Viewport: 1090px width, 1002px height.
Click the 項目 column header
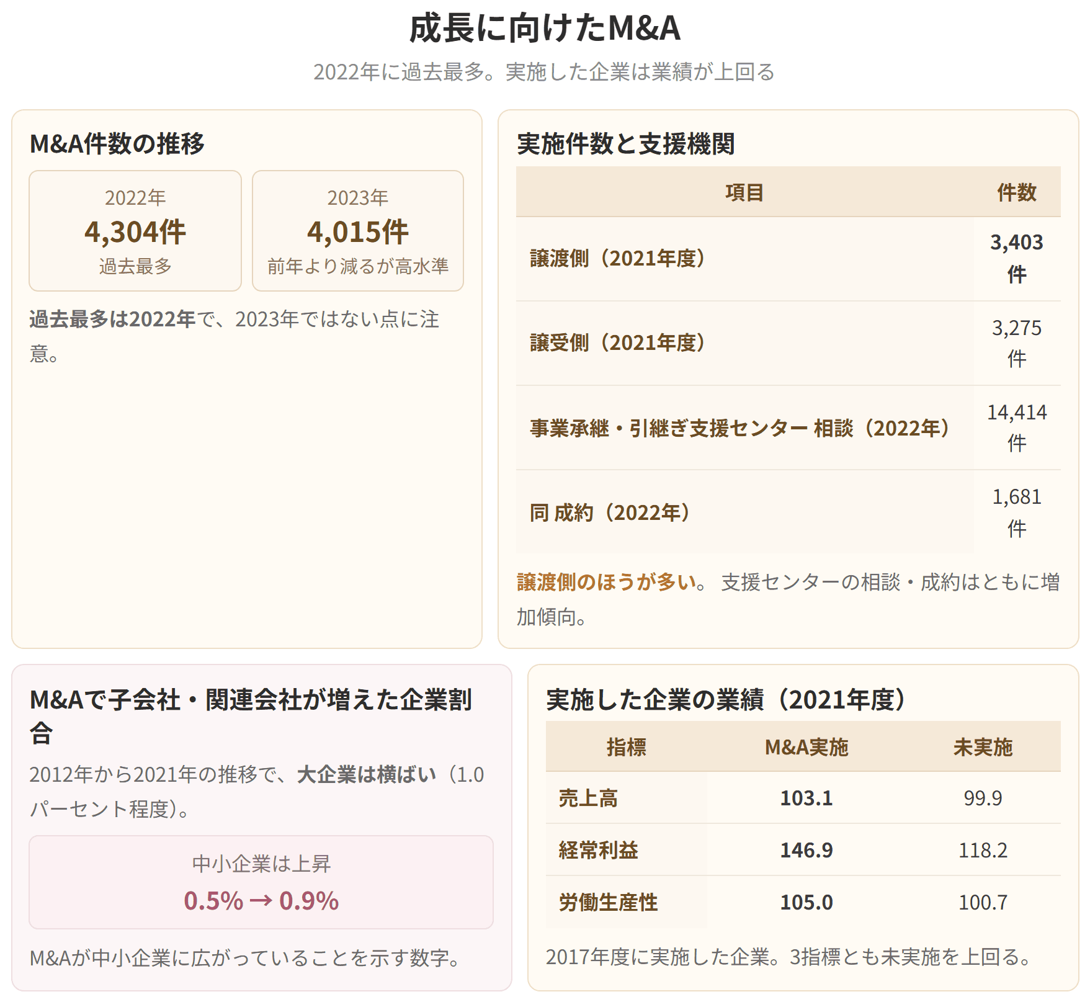click(x=744, y=192)
